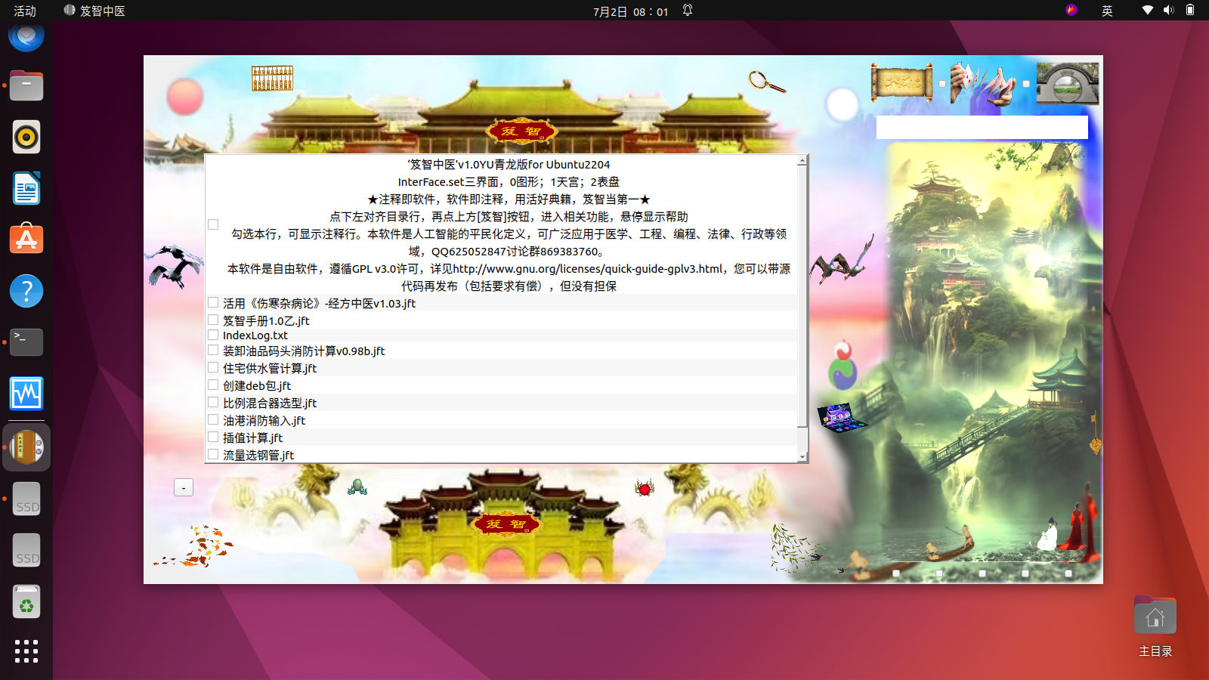The image size is (1209, 680).
Task: Open the clock showing 7月2日 08:01
Action: (x=630, y=11)
